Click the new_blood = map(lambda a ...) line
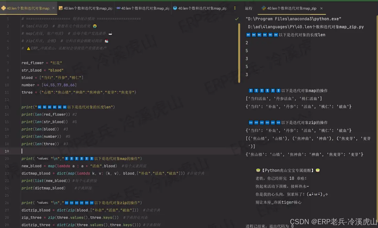 (x=69, y=166)
